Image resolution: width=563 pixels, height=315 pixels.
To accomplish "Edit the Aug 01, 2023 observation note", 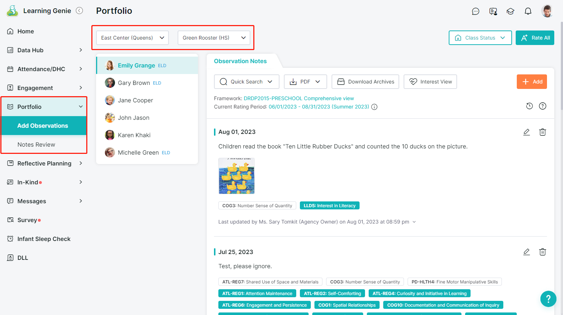I will pyautogui.click(x=526, y=132).
